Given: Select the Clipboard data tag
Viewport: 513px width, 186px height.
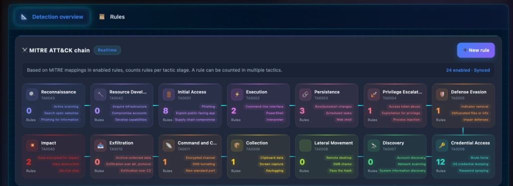Looking at the screenshot, I should tap(272, 157).
